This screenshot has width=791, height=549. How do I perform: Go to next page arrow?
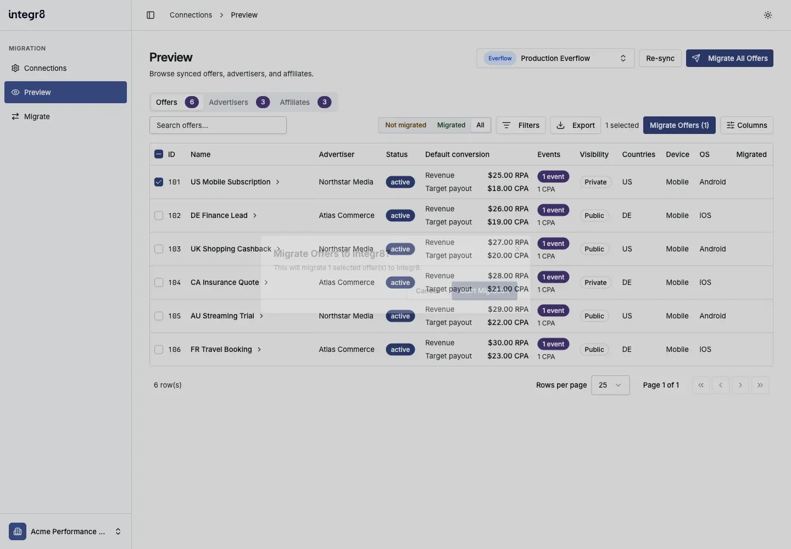[x=740, y=385]
